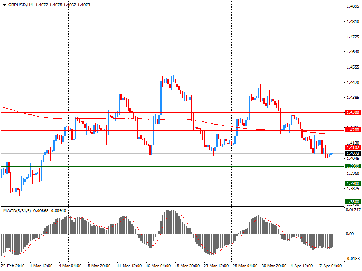Image resolution: width=362 pixels, height=271 pixels.
Task: Click the MACD 0.01747 scale value
Action: point(353,210)
